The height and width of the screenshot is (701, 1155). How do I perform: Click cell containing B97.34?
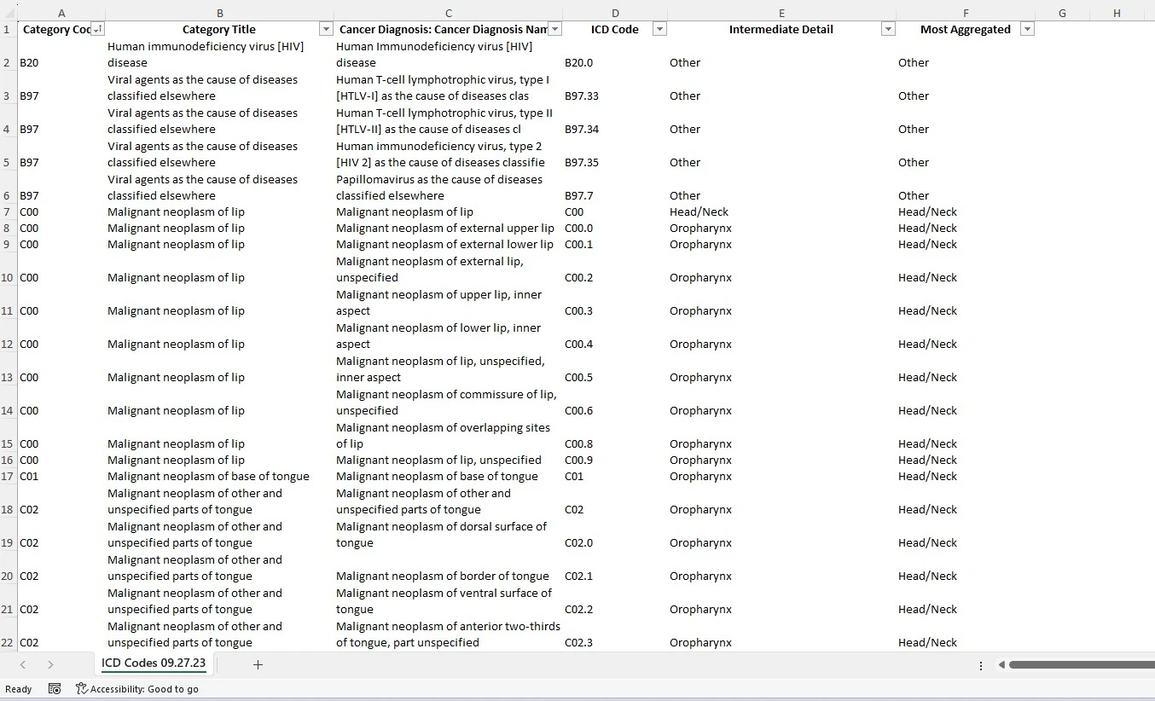point(615,121)
